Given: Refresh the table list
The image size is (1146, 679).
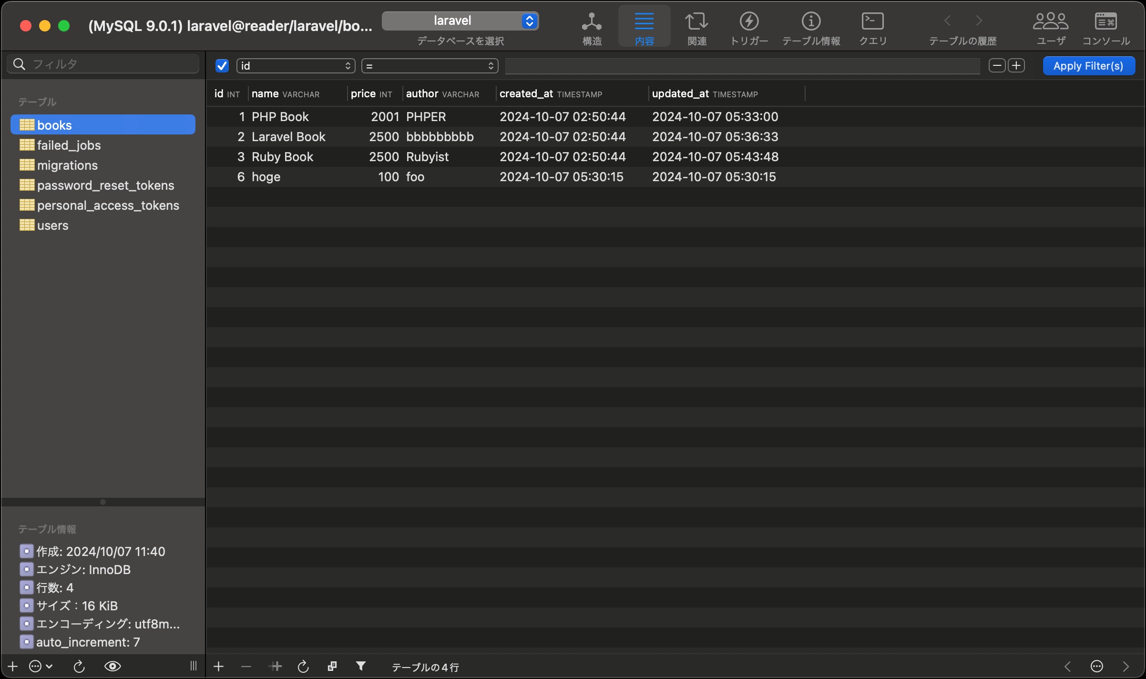Looking at the screenshot, I should (x=79, y=666).
